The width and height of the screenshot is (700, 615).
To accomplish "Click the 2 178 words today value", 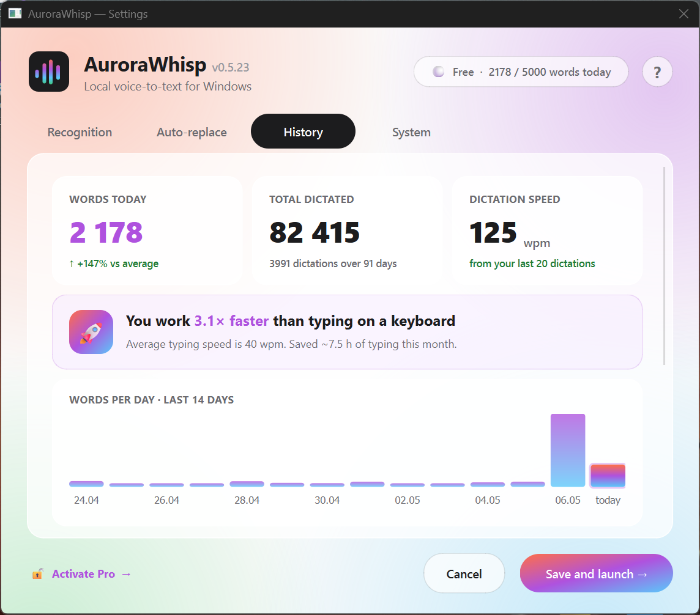I will click(x=106, y=232).
